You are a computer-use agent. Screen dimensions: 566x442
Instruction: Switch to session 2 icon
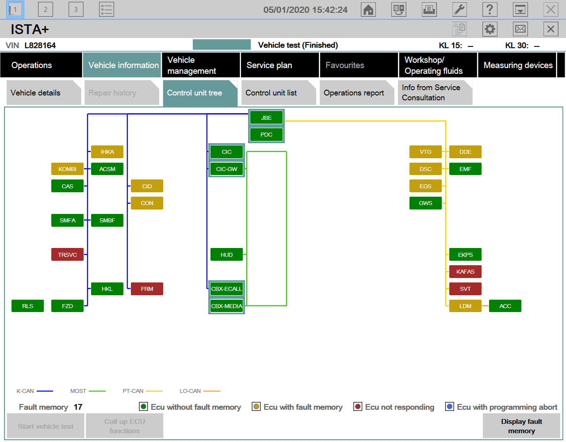[46, 9]
